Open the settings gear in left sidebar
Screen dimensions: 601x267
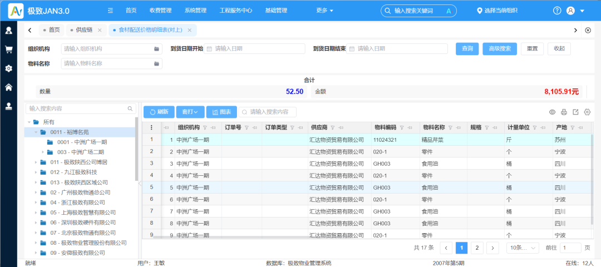8,68
